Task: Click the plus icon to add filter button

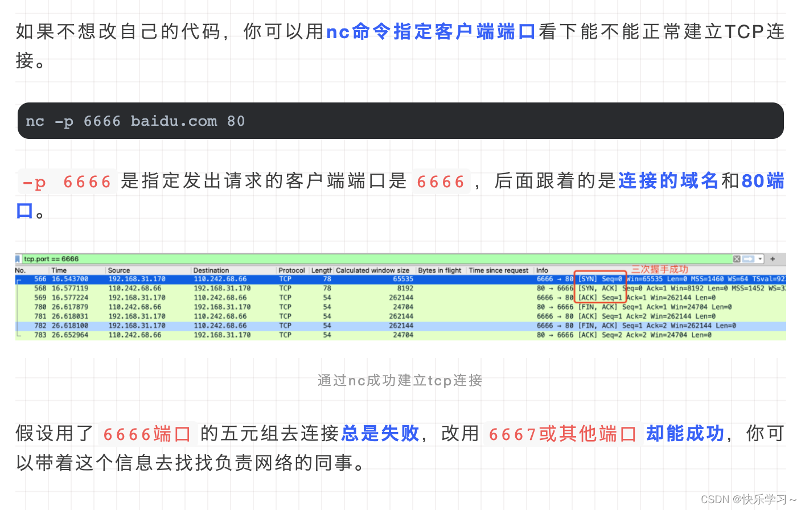Action: [773, 259]
